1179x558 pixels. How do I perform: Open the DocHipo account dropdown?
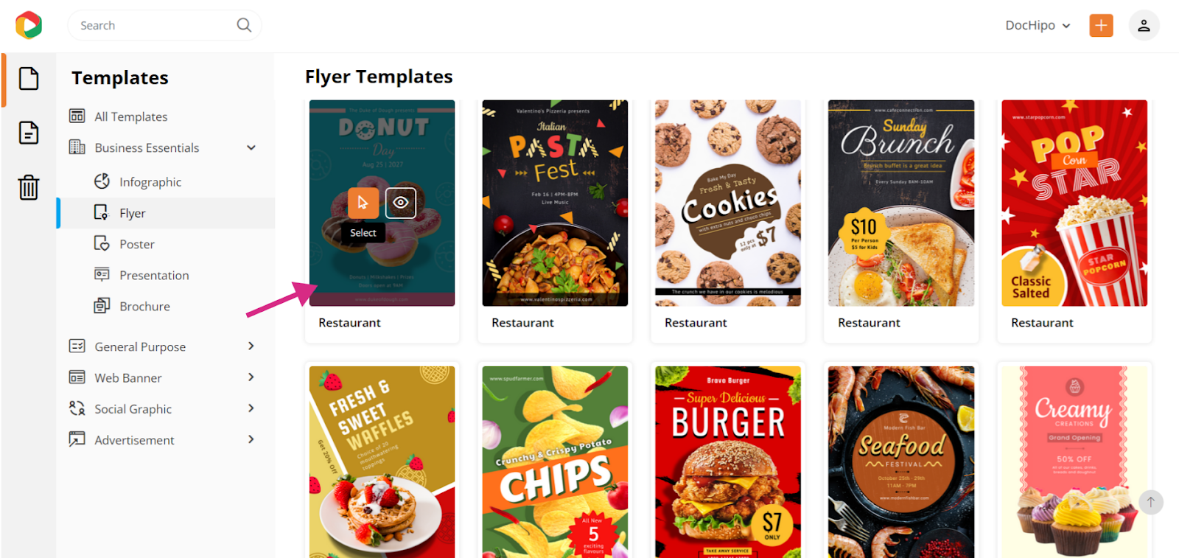[1038, 25]
